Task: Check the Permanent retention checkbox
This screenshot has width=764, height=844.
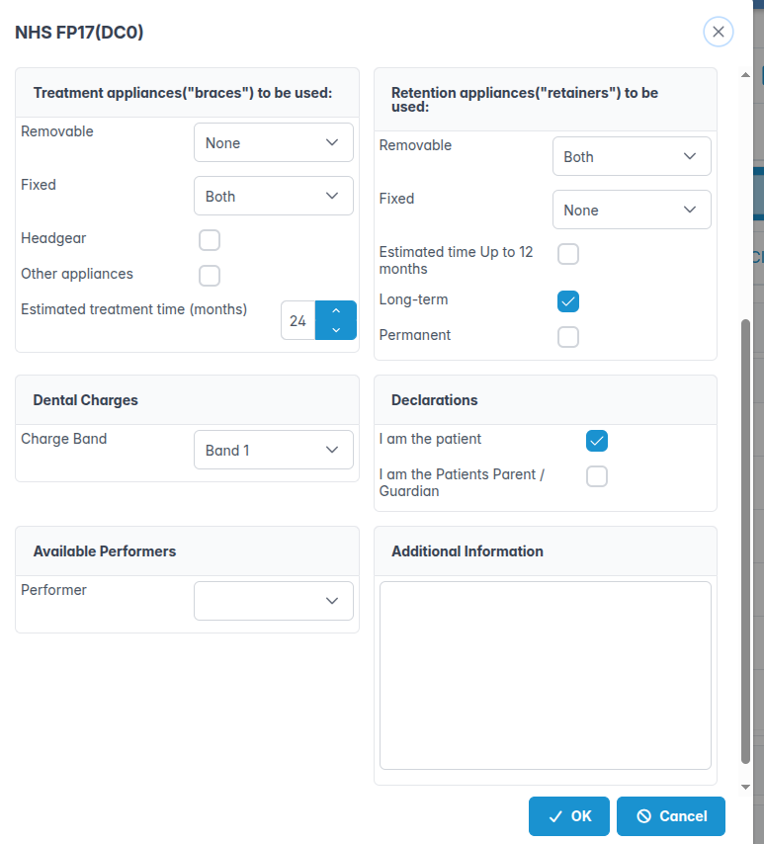Action: coord(568,337)
